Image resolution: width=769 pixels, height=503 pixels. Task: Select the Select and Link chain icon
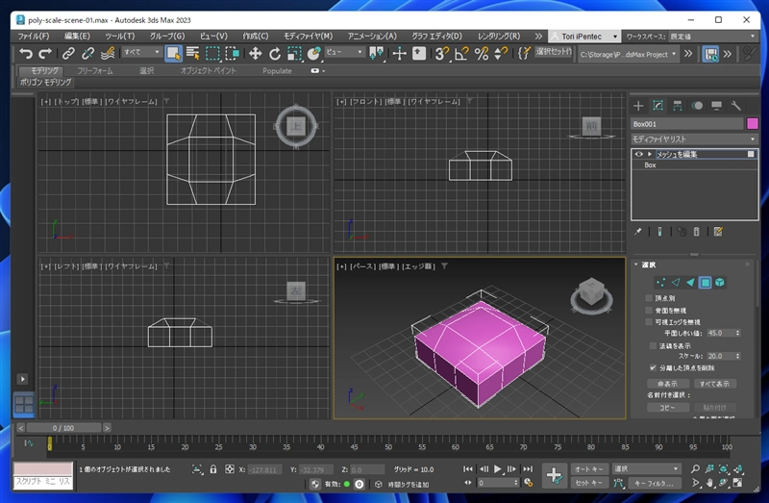tap(68, 53)
